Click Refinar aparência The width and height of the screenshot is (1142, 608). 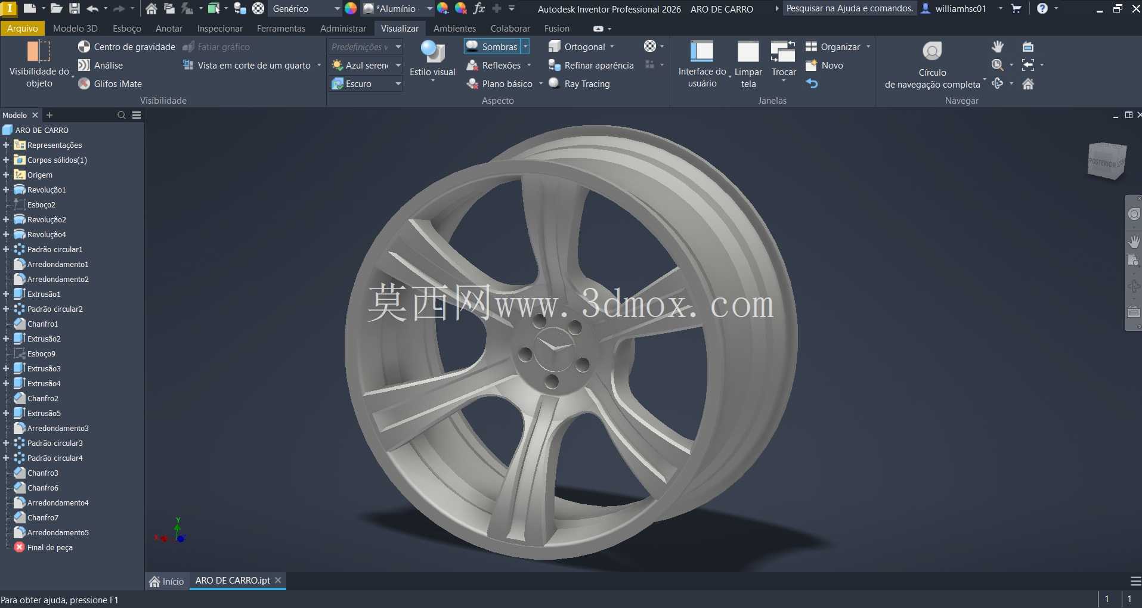point(591,65)
